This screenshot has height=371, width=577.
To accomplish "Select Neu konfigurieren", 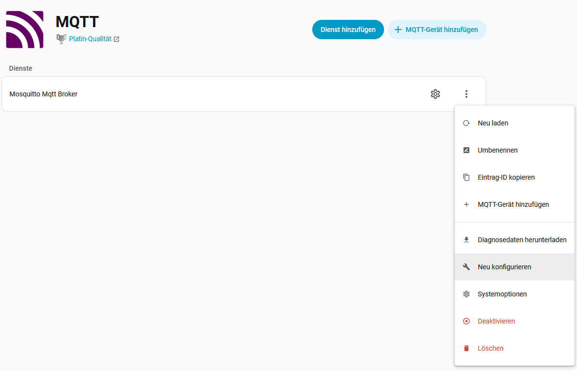I will [x=514, y=267].
